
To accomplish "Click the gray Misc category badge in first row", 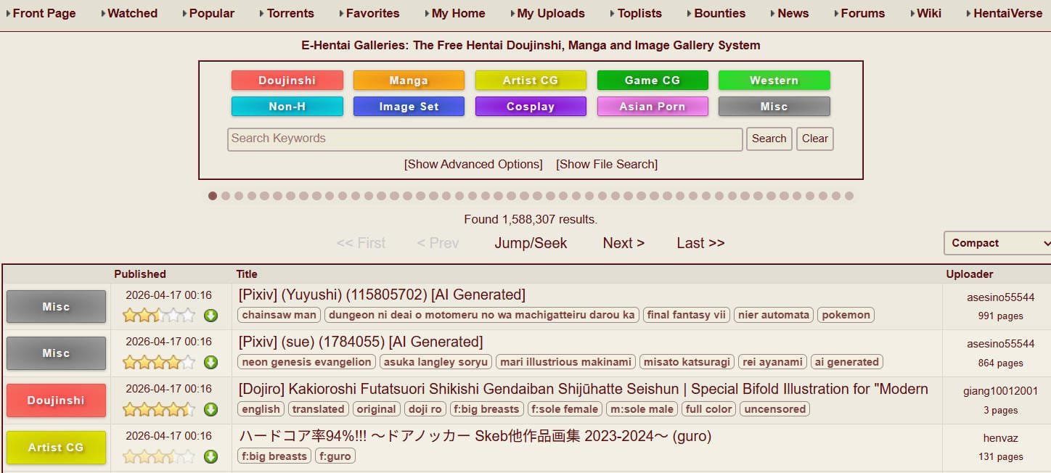I will [x=56, y=307].
